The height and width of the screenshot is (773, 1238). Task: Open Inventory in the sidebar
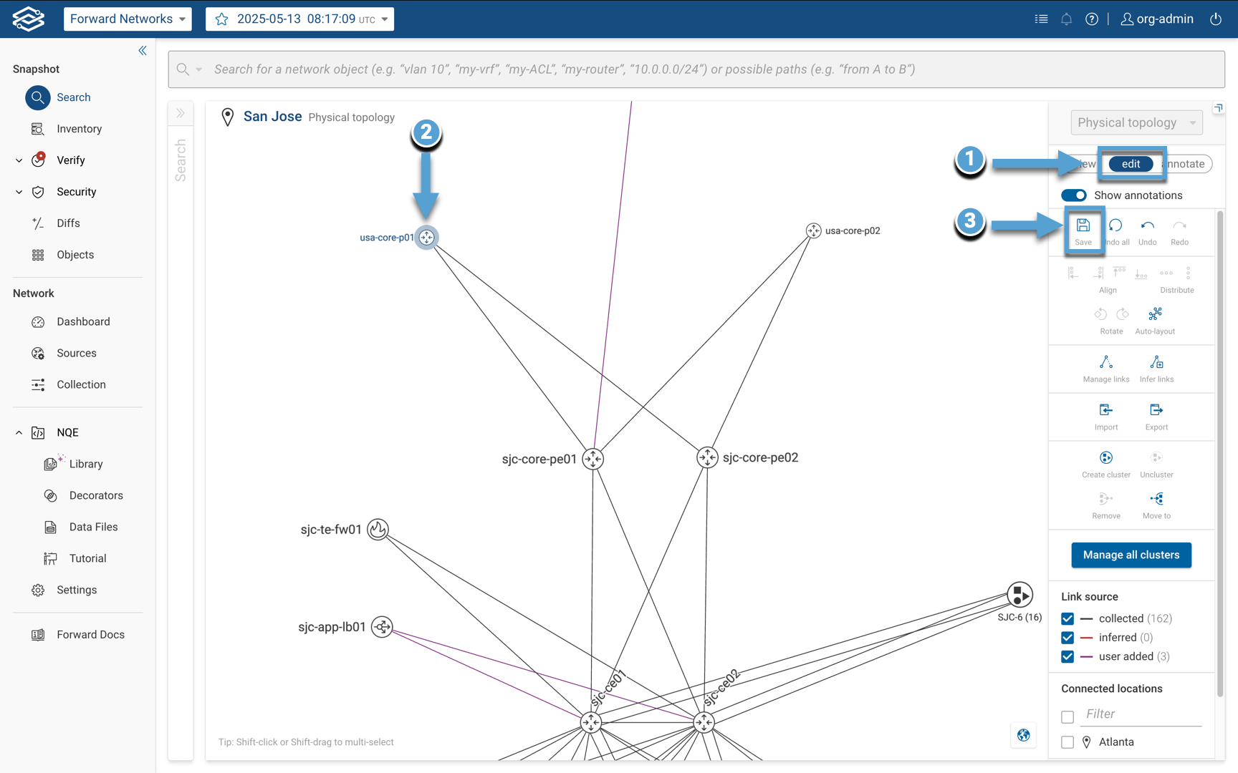(x=79, y=129)
